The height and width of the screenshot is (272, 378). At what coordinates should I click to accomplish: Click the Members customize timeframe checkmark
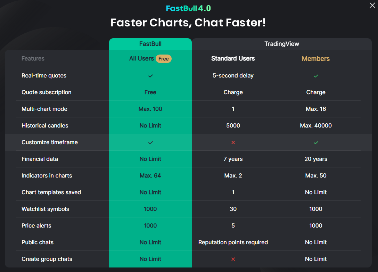(x=315, y=142)
